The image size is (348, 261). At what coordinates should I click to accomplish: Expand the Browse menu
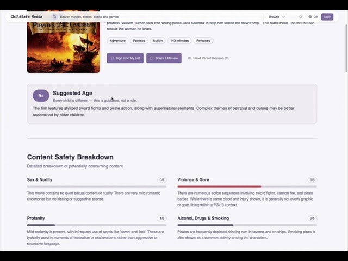point(277,17)
